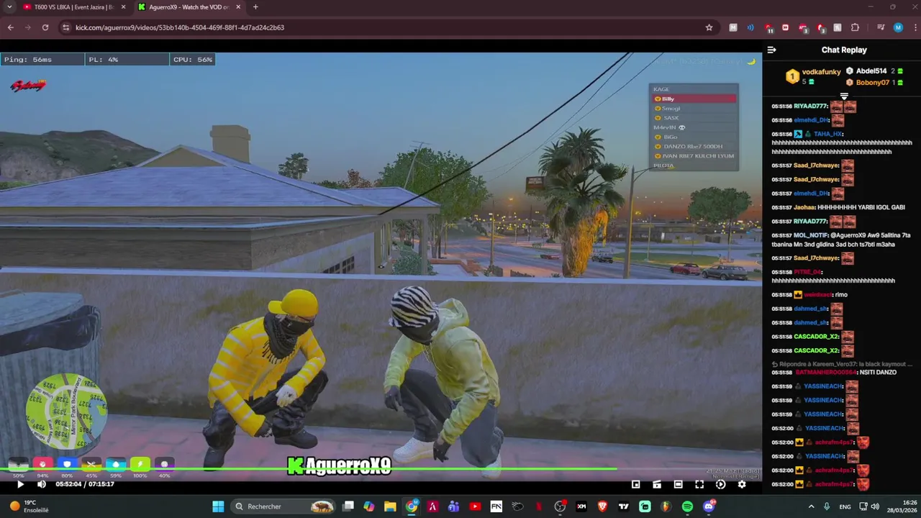
Task: Toggle theater mode in the player
Action: click(678, 484)
